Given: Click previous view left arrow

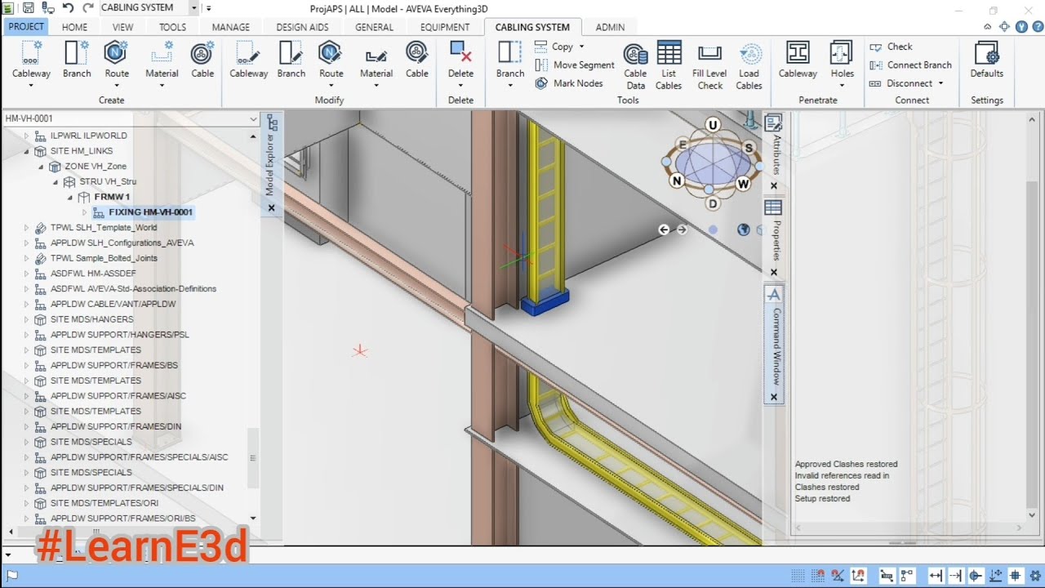Looking at the screenshot, I should point(664,230).
